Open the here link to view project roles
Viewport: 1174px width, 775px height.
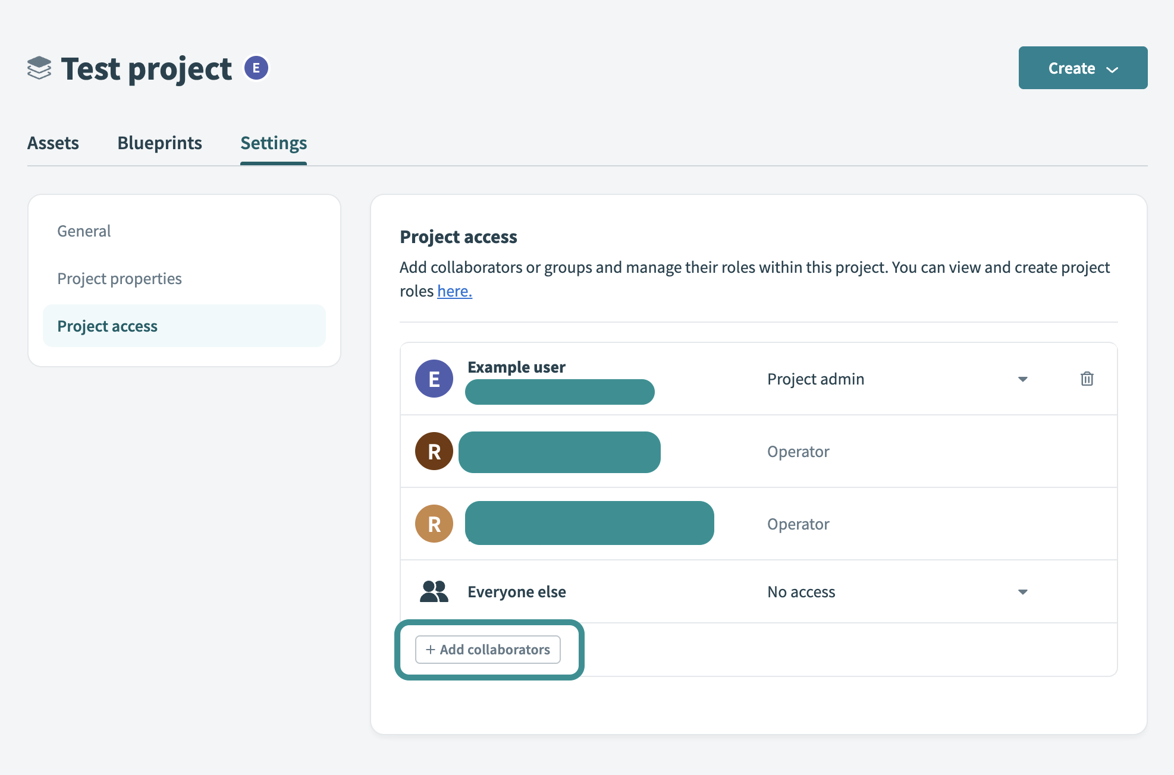(x=454, y=291)
